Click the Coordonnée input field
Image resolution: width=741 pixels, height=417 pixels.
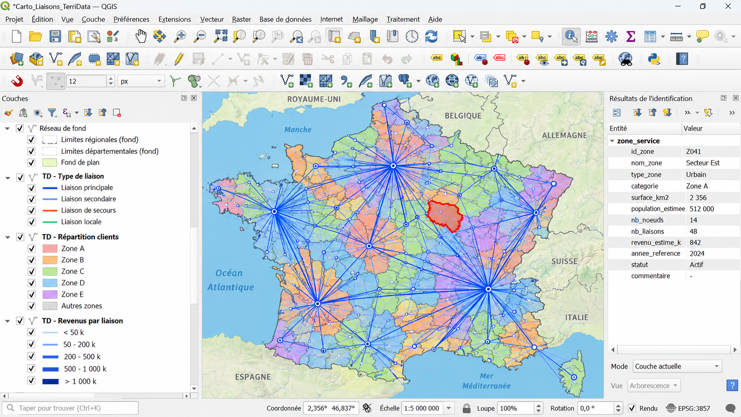(331, 408)
